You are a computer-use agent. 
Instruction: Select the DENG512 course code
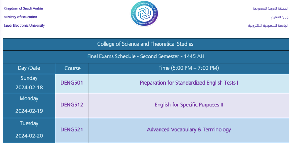coord(72,105)
